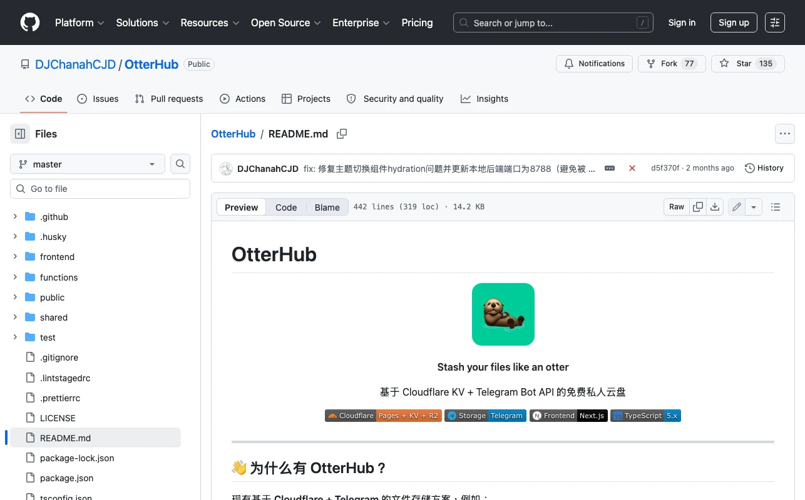Open the header appearance settings icon

[775, 22]
